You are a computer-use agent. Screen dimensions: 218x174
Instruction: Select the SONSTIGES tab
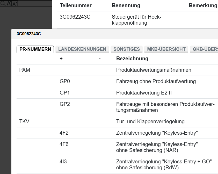click(x=126, y=49)
